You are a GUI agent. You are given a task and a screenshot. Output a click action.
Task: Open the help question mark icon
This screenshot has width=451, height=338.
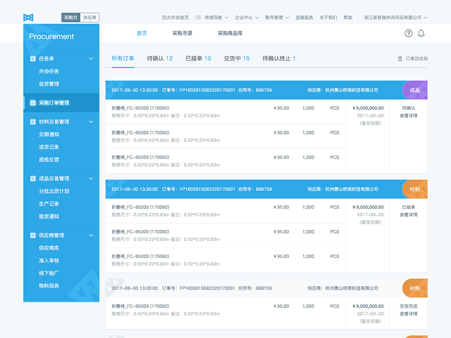[x=409, y=33]
